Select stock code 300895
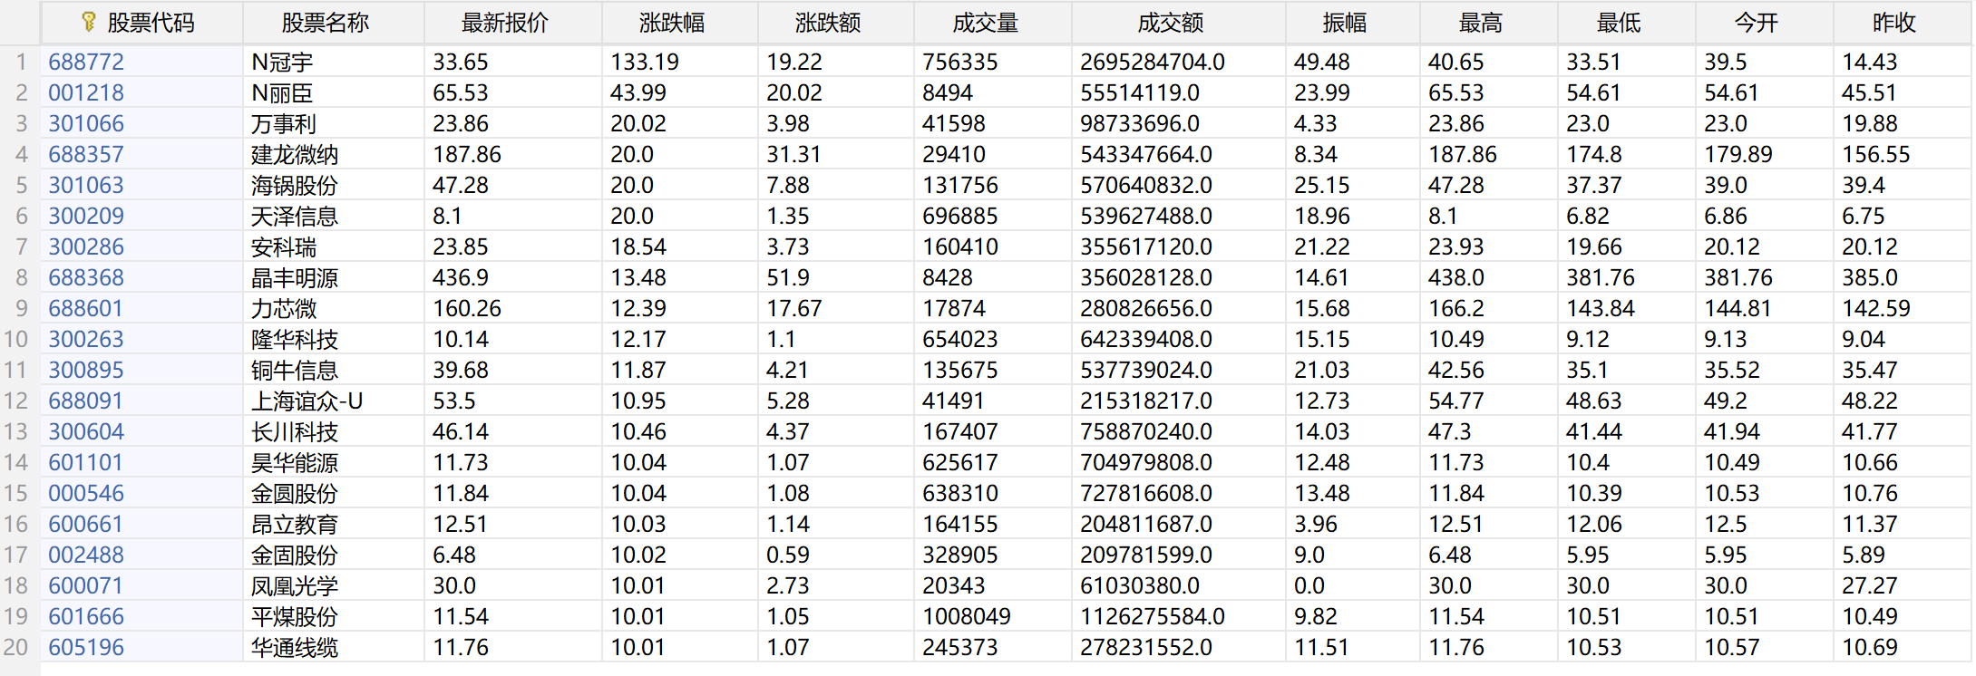 [x=86, y=370]
